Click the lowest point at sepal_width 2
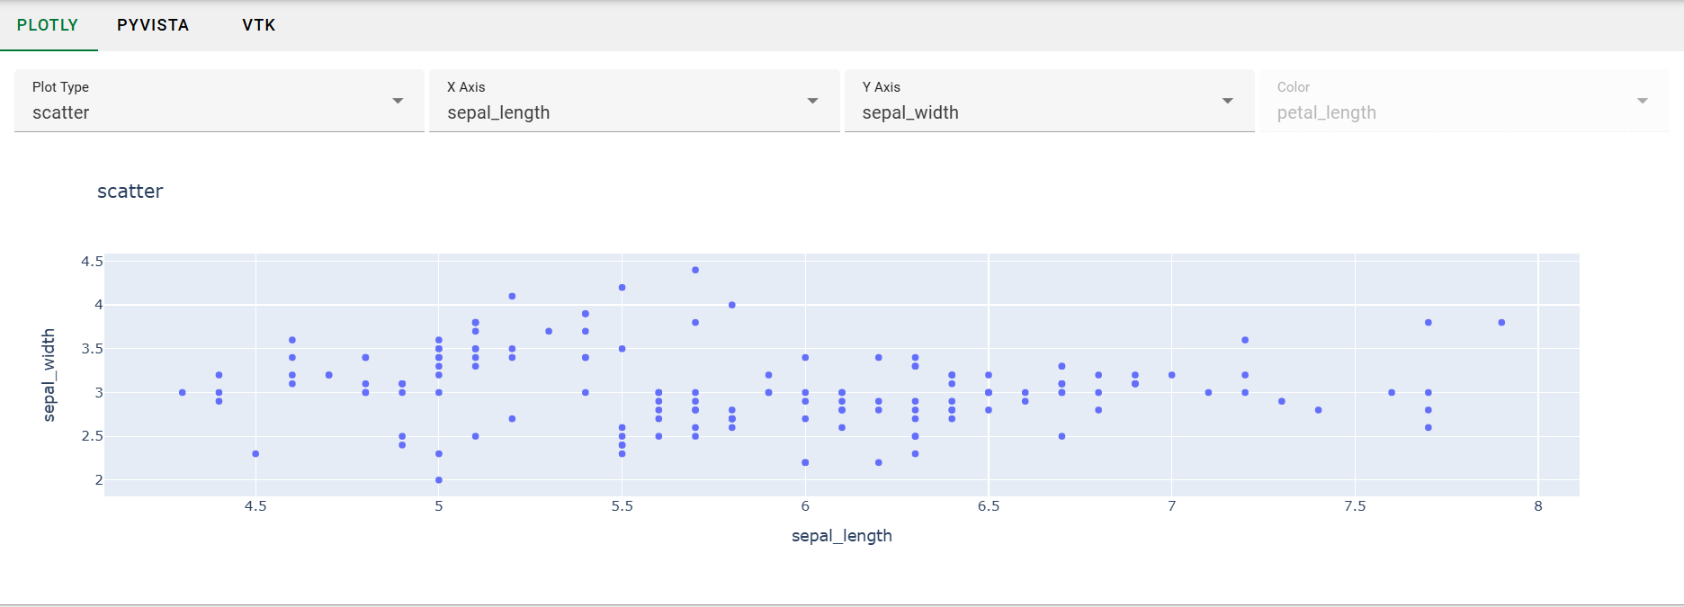 click(438, 480)
